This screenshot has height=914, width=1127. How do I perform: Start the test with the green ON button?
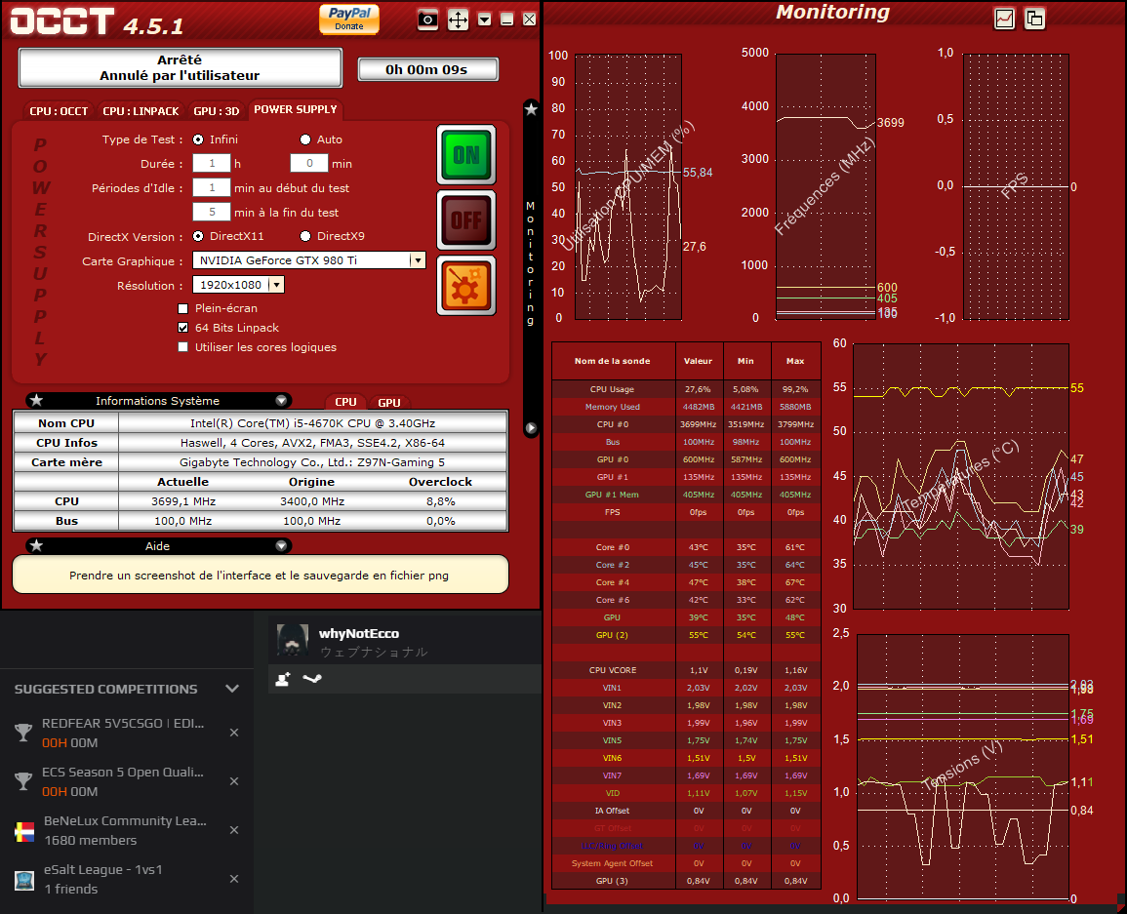pos(466,155)
